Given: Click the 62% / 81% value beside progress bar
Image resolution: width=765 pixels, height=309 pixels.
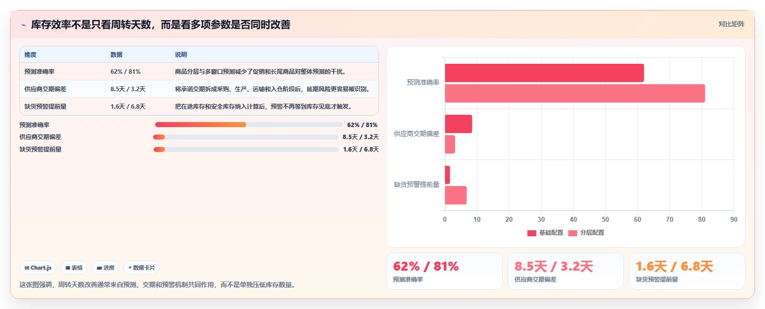Looking at the screenshot, I should 362,125.
